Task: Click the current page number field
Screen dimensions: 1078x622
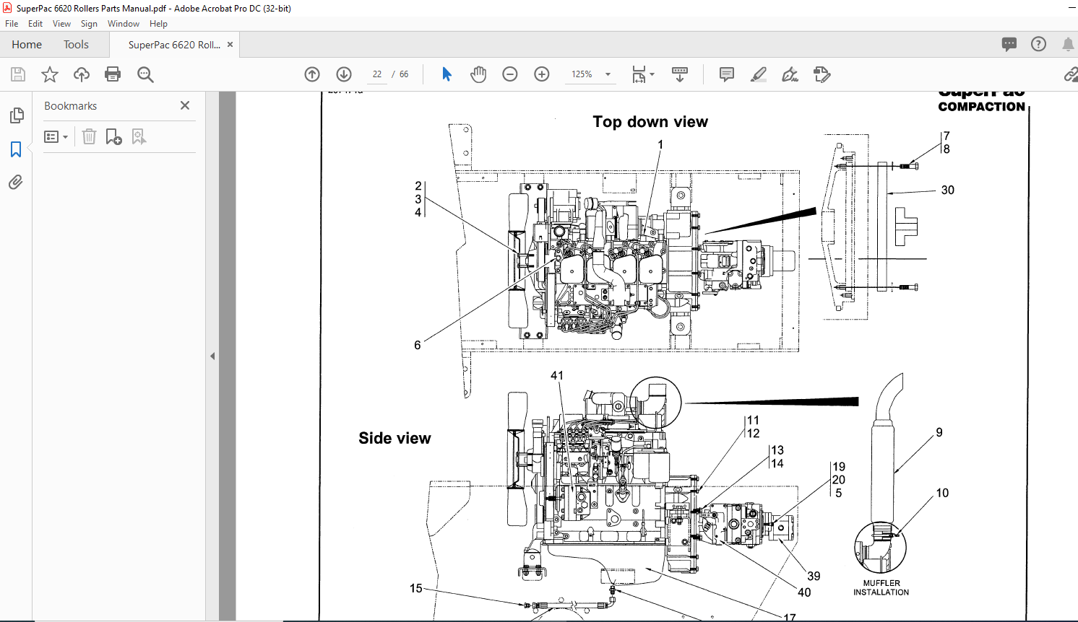Action: click(377, 74)
